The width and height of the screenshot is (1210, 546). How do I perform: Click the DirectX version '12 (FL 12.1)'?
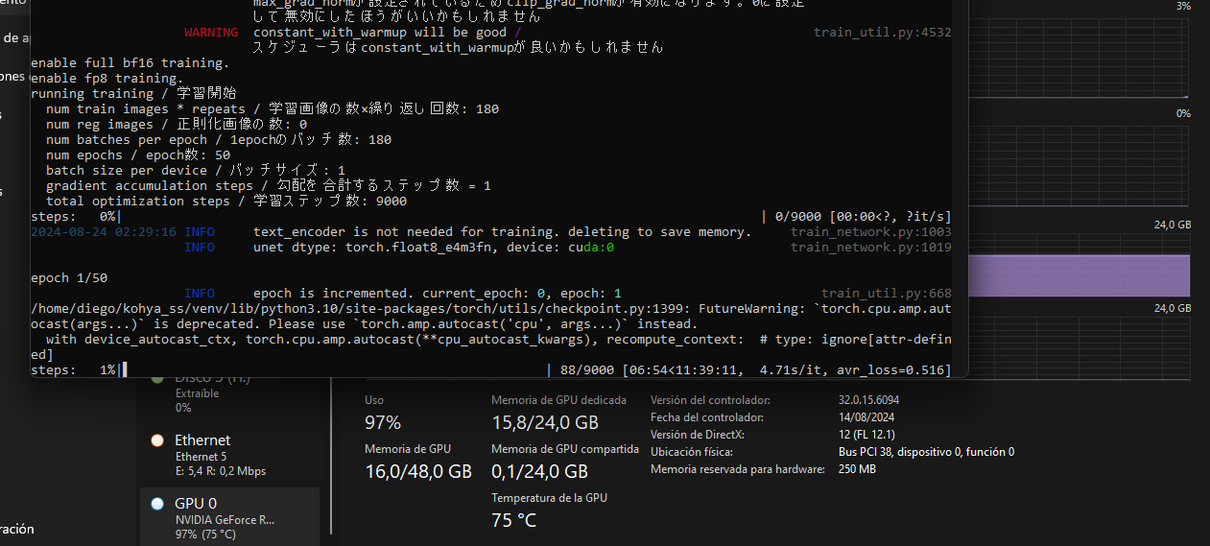coord(867,435)
